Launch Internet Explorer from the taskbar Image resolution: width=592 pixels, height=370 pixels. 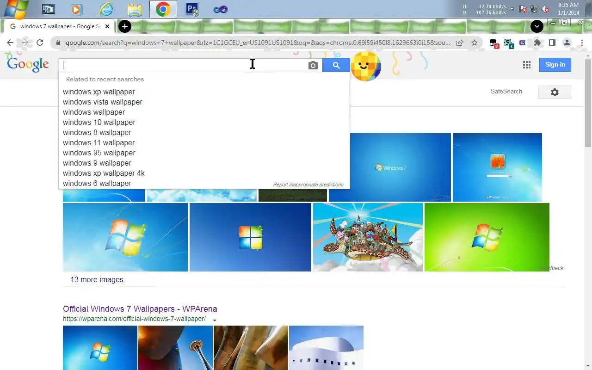click(106, 9)
